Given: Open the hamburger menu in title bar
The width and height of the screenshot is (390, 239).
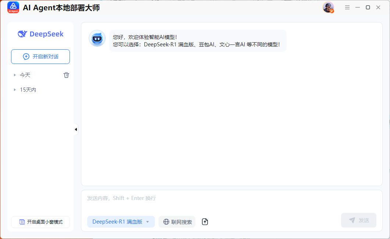Looking at the screenshot, I should point(347,7).
